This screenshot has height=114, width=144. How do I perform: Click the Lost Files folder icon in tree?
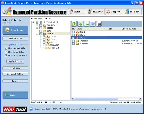[x=44, y=34]
